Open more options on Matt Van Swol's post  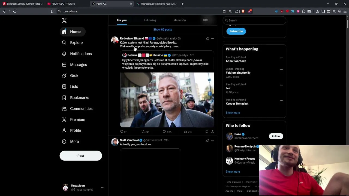tap(212, 140)
